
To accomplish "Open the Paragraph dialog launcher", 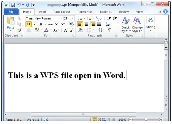I will (x=116, y=36).
